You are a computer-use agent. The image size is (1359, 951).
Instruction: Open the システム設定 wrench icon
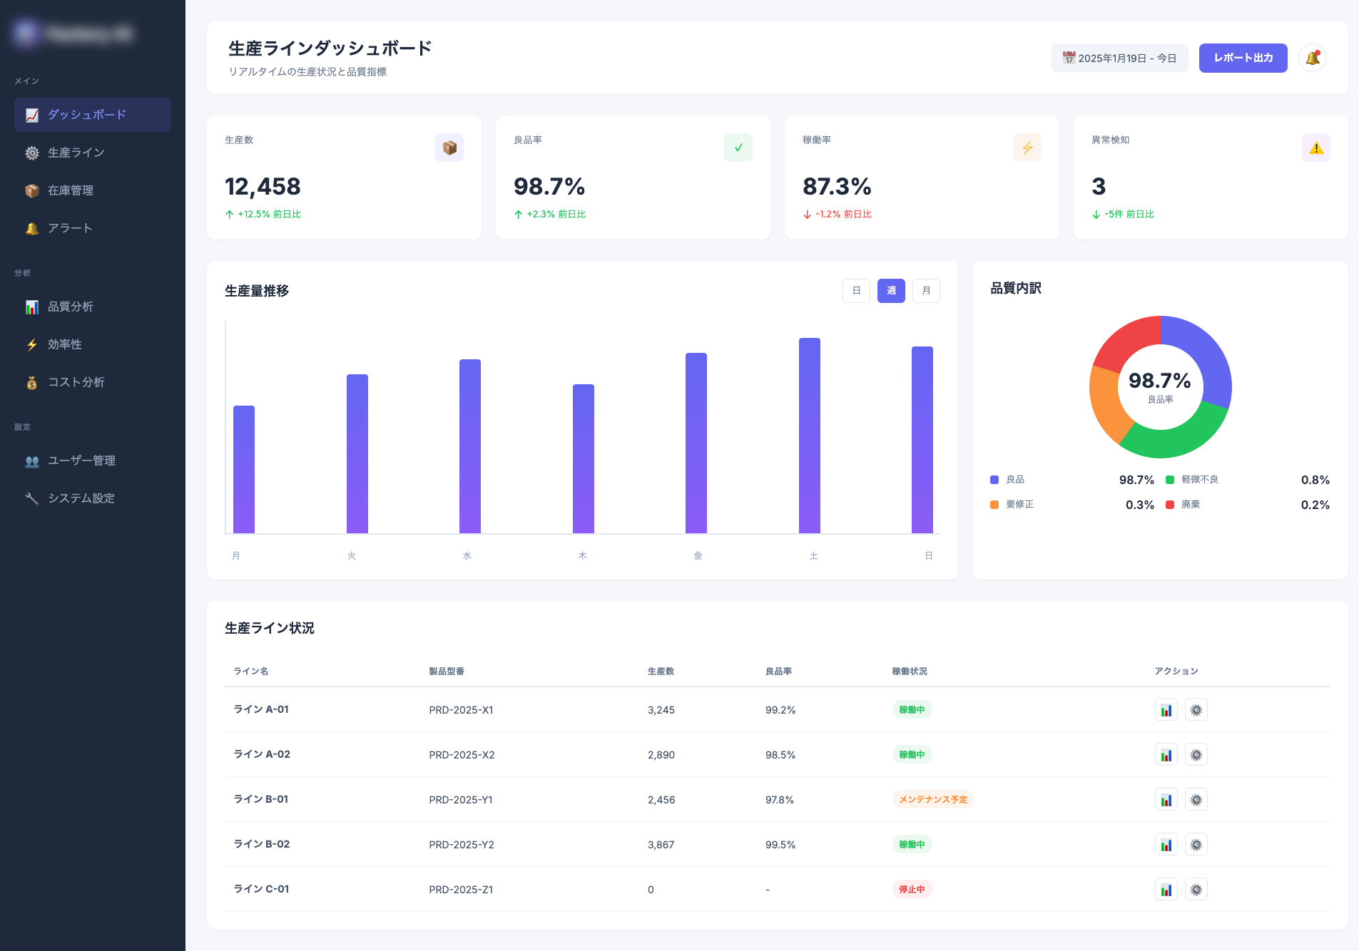click(32, 498)
